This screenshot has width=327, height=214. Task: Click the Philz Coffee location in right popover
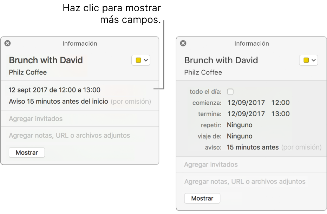pos(203,72)
